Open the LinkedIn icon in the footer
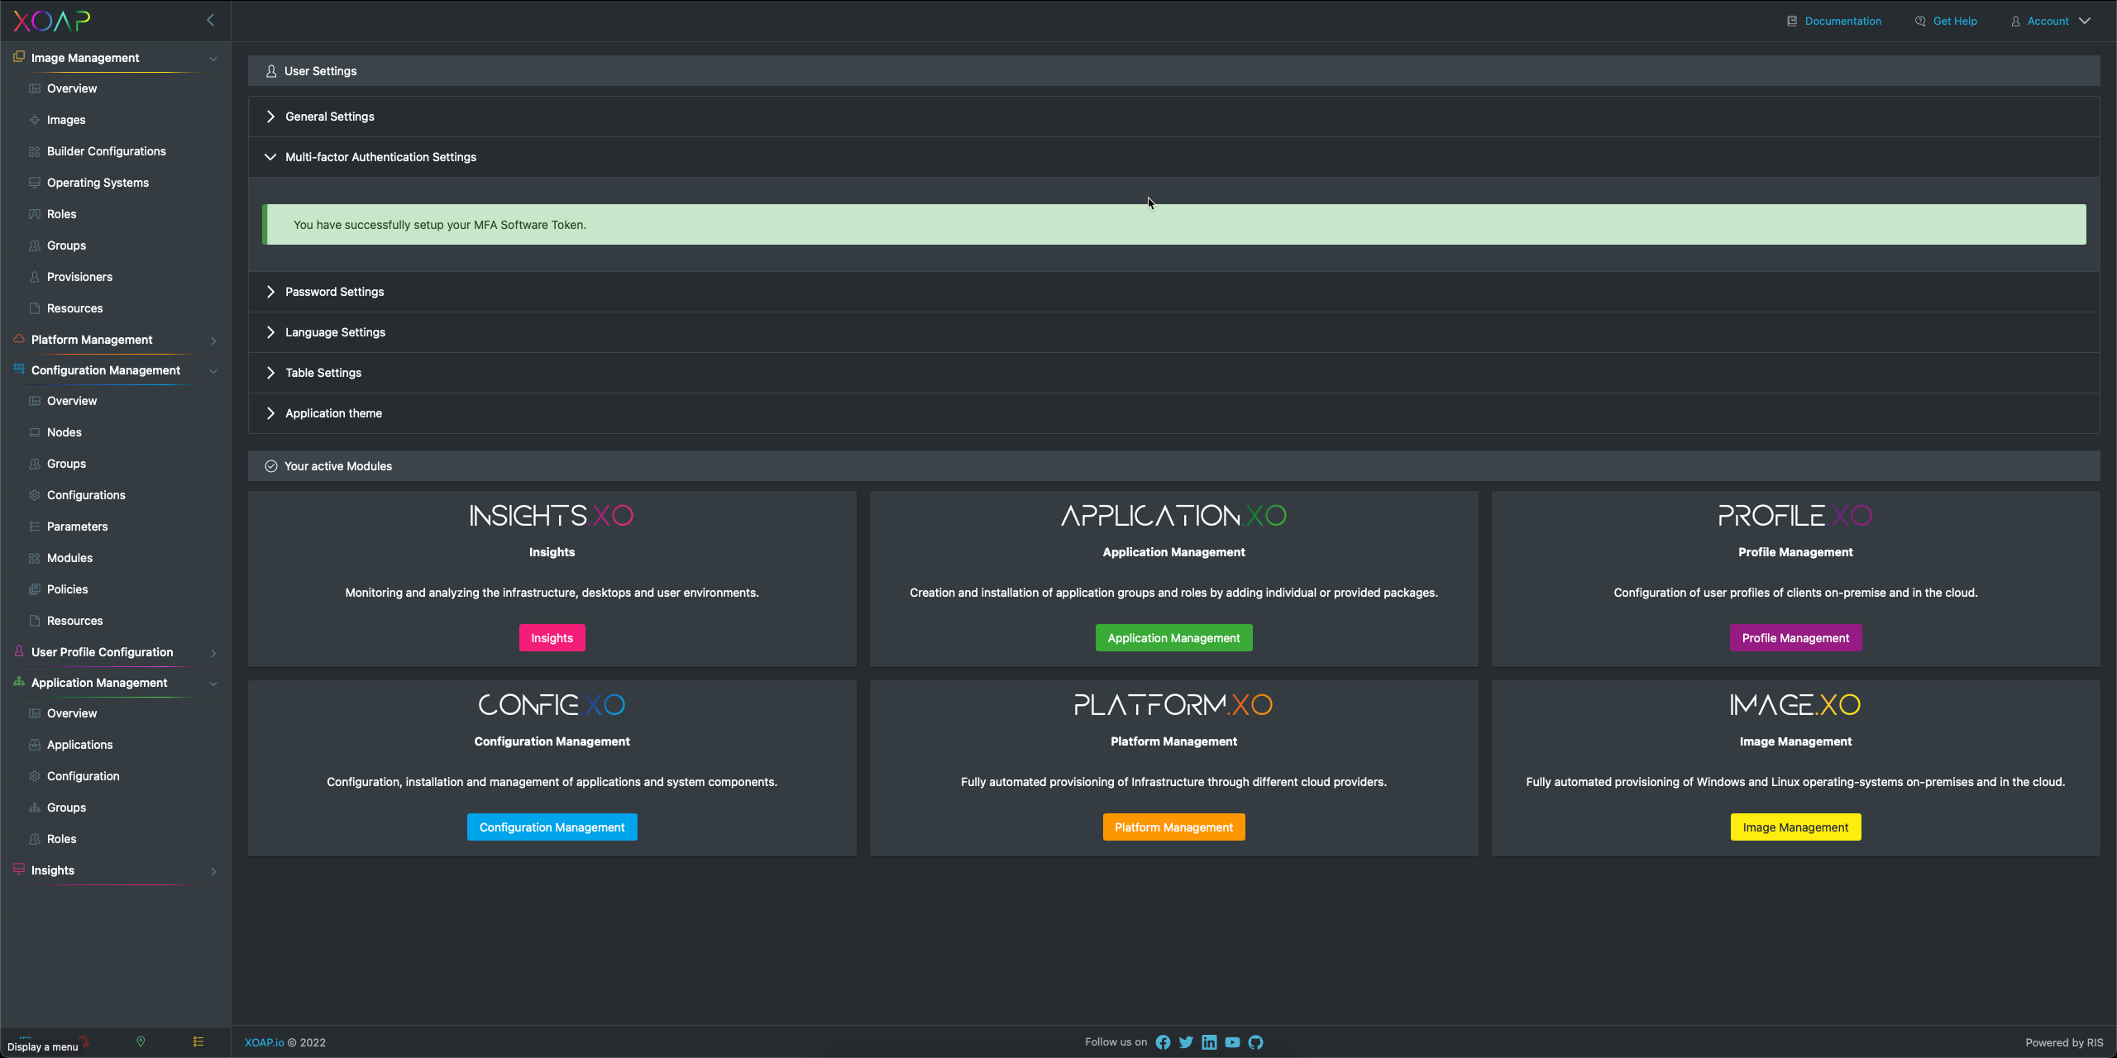2117x1058 pixels. [x=1209, y=1042]
